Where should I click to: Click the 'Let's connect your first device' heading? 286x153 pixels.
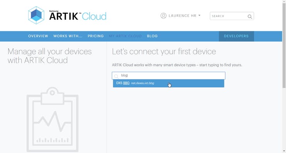(x=164, y=52)
